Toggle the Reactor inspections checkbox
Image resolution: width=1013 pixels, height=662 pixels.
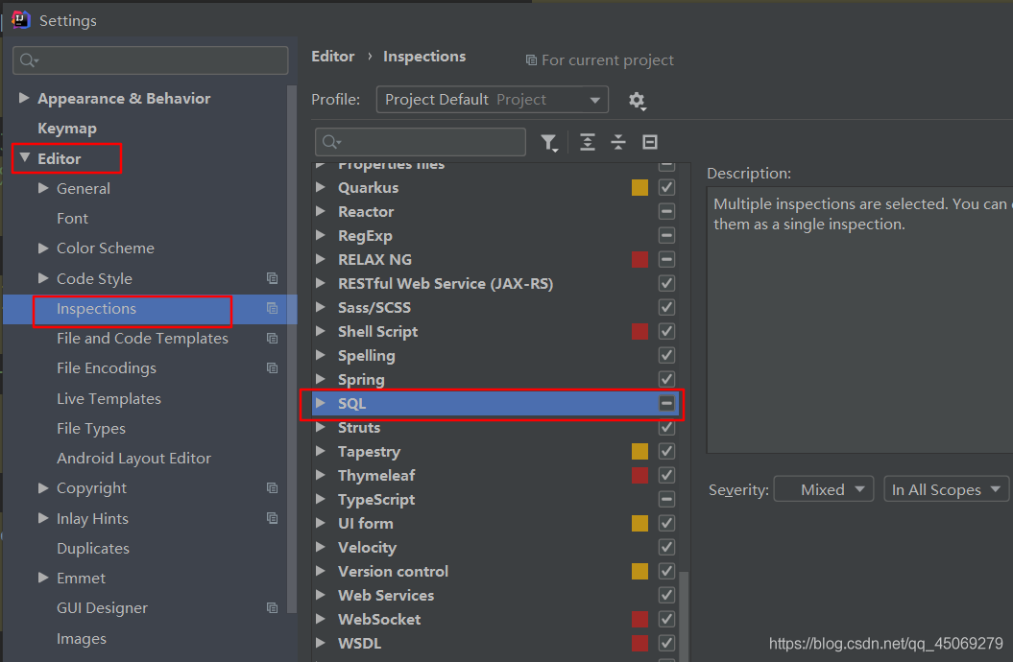pyautogui.click(x=666, y=212)
